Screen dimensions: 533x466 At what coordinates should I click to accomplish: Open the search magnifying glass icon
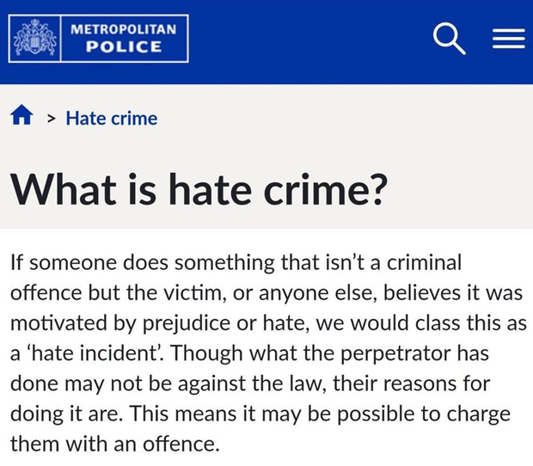click(449, 39)
